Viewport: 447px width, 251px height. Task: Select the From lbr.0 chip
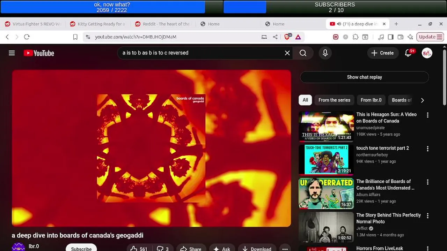371,100
